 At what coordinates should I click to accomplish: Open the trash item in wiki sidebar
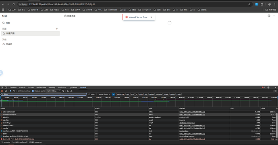pos(7,44)
